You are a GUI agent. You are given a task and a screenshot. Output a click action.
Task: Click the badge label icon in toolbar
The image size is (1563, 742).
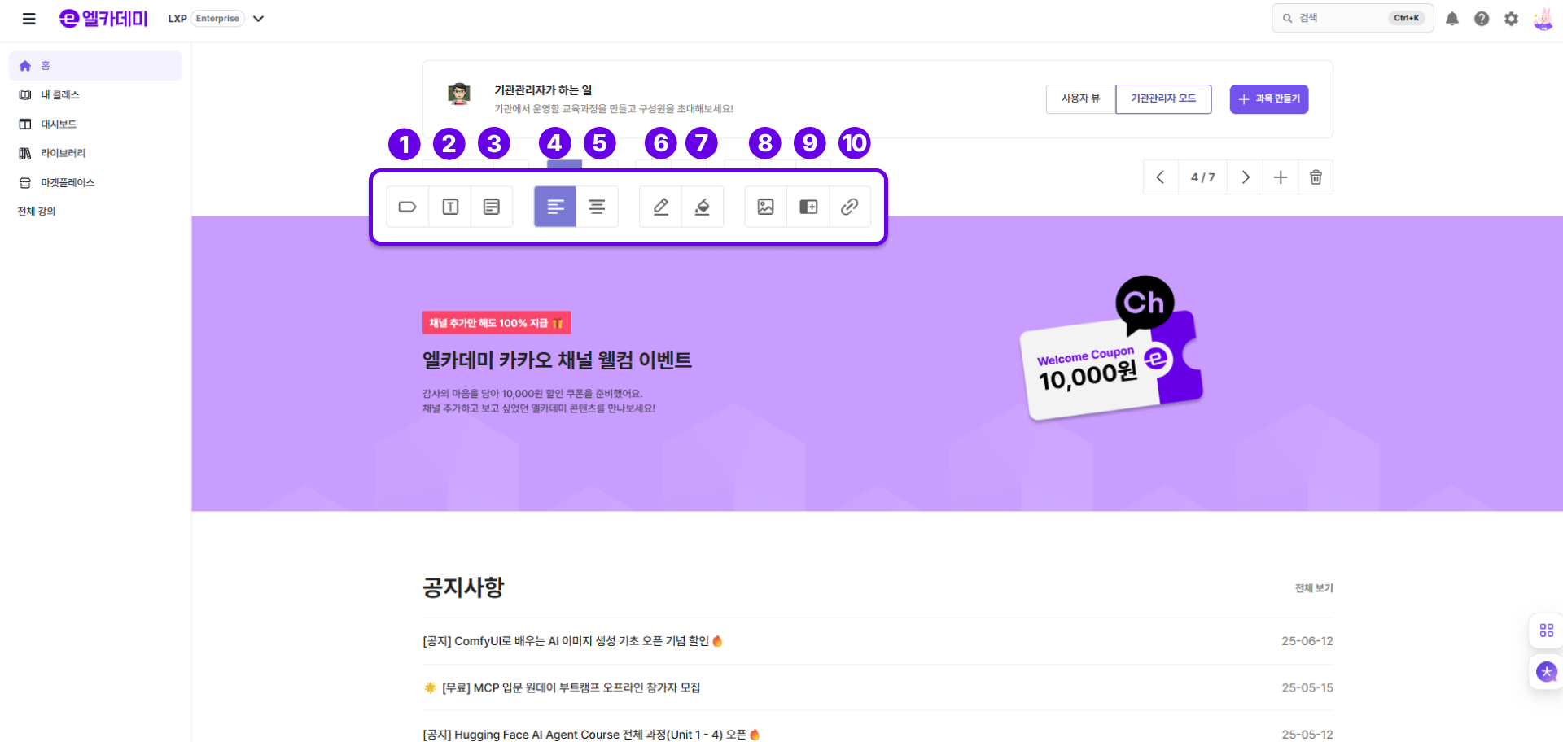(408, 207)
